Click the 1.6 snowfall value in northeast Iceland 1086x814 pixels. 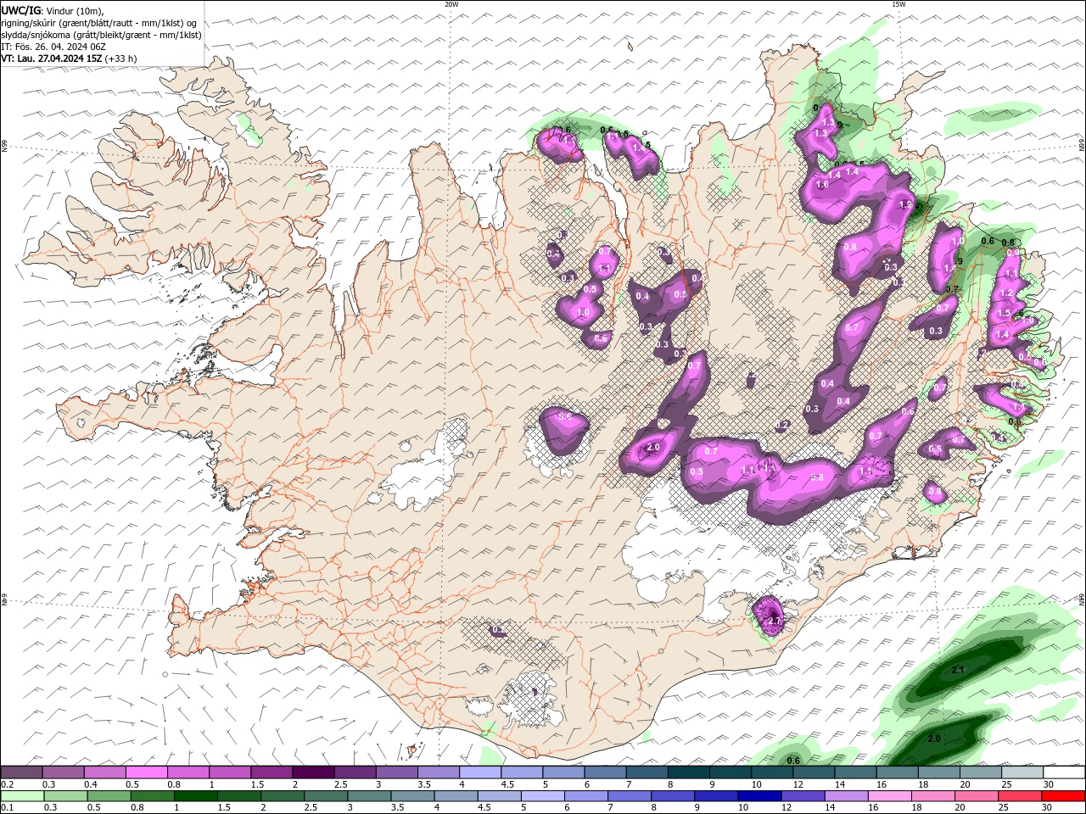pyautogui.click(x=822, y=184)
